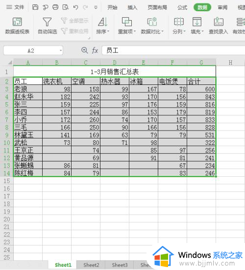The width and height of the screenshot is (245, 270).
Task: Click the 排序 sort A-Z icon
Action: (102, 22)
